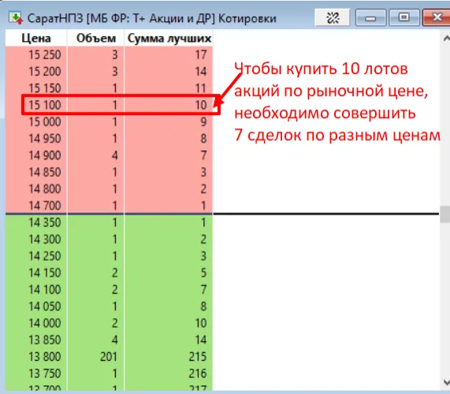
Task: Click the Цена column header
Action: [x=36, y=38]
